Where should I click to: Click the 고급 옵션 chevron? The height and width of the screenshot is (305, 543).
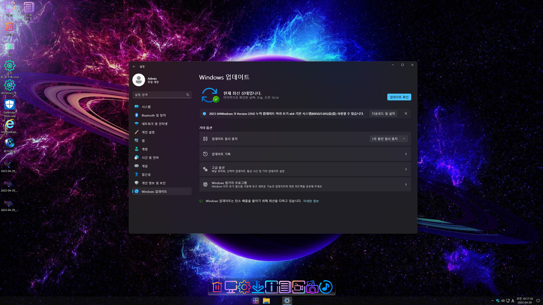coord(406,169)
